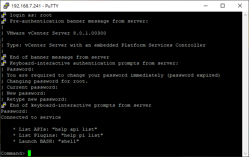This screenshot has width=249, height=157.
Task: Click the 'help pi list' hint text
Action: [82, 135]
